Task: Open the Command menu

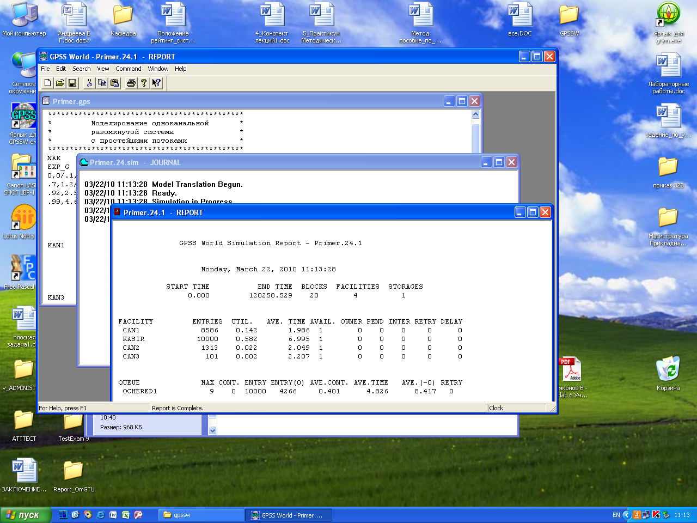Action: (x=129, y=69)
